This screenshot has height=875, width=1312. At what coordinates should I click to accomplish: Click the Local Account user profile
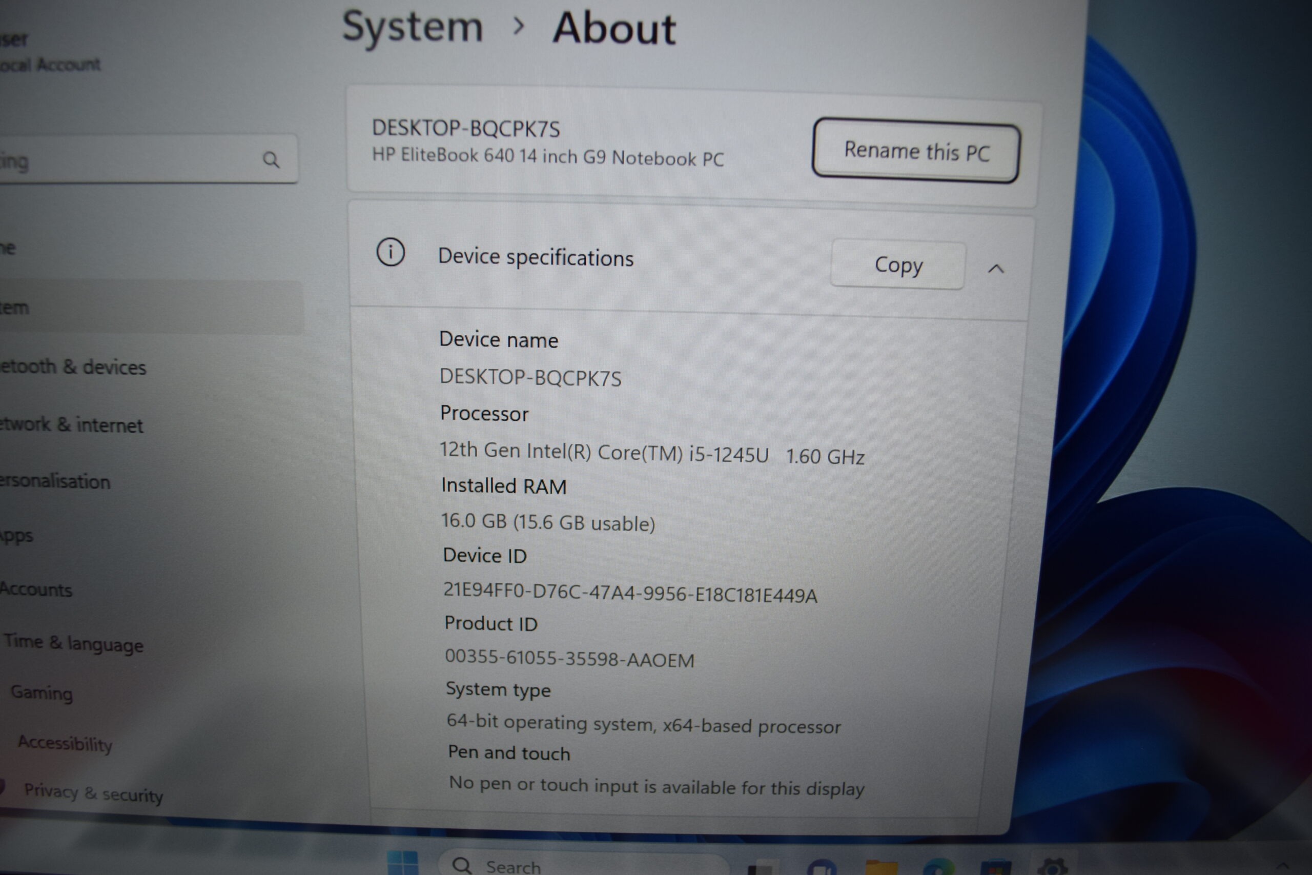click(50, 52)
